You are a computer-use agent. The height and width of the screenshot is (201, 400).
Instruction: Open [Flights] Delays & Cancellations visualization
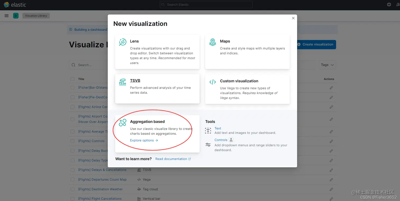tap(102, 170)
